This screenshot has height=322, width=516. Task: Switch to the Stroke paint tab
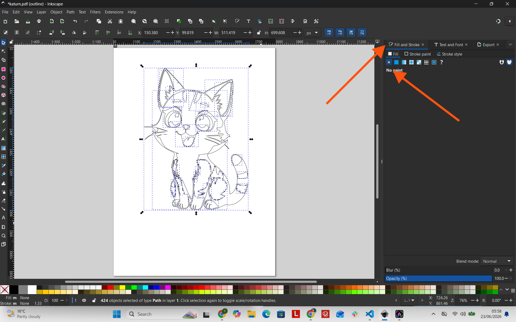[418, 54]
